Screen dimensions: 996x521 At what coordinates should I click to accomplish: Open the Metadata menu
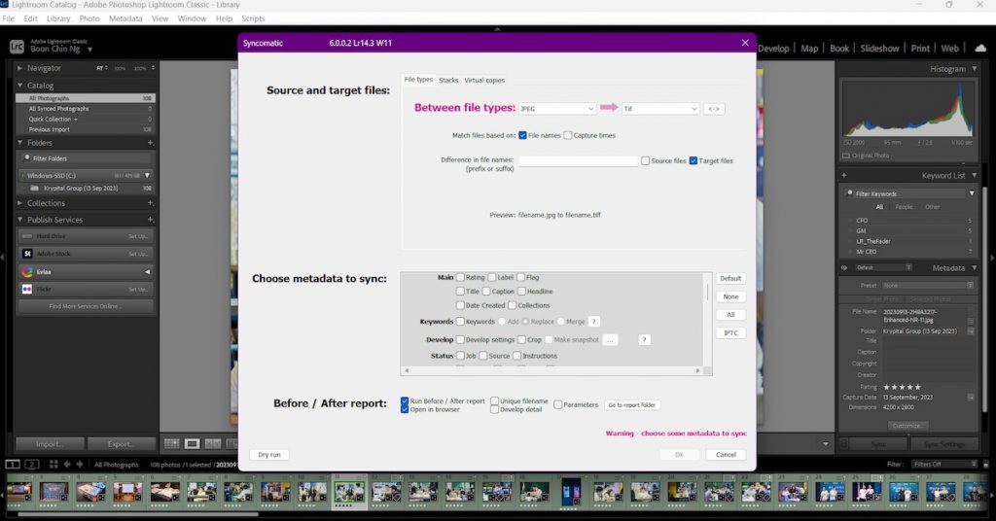(x=125, y=18)
